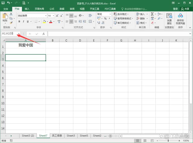Click Wrap Text icon
Screen dimensions: 193x143
click(90, 15)
